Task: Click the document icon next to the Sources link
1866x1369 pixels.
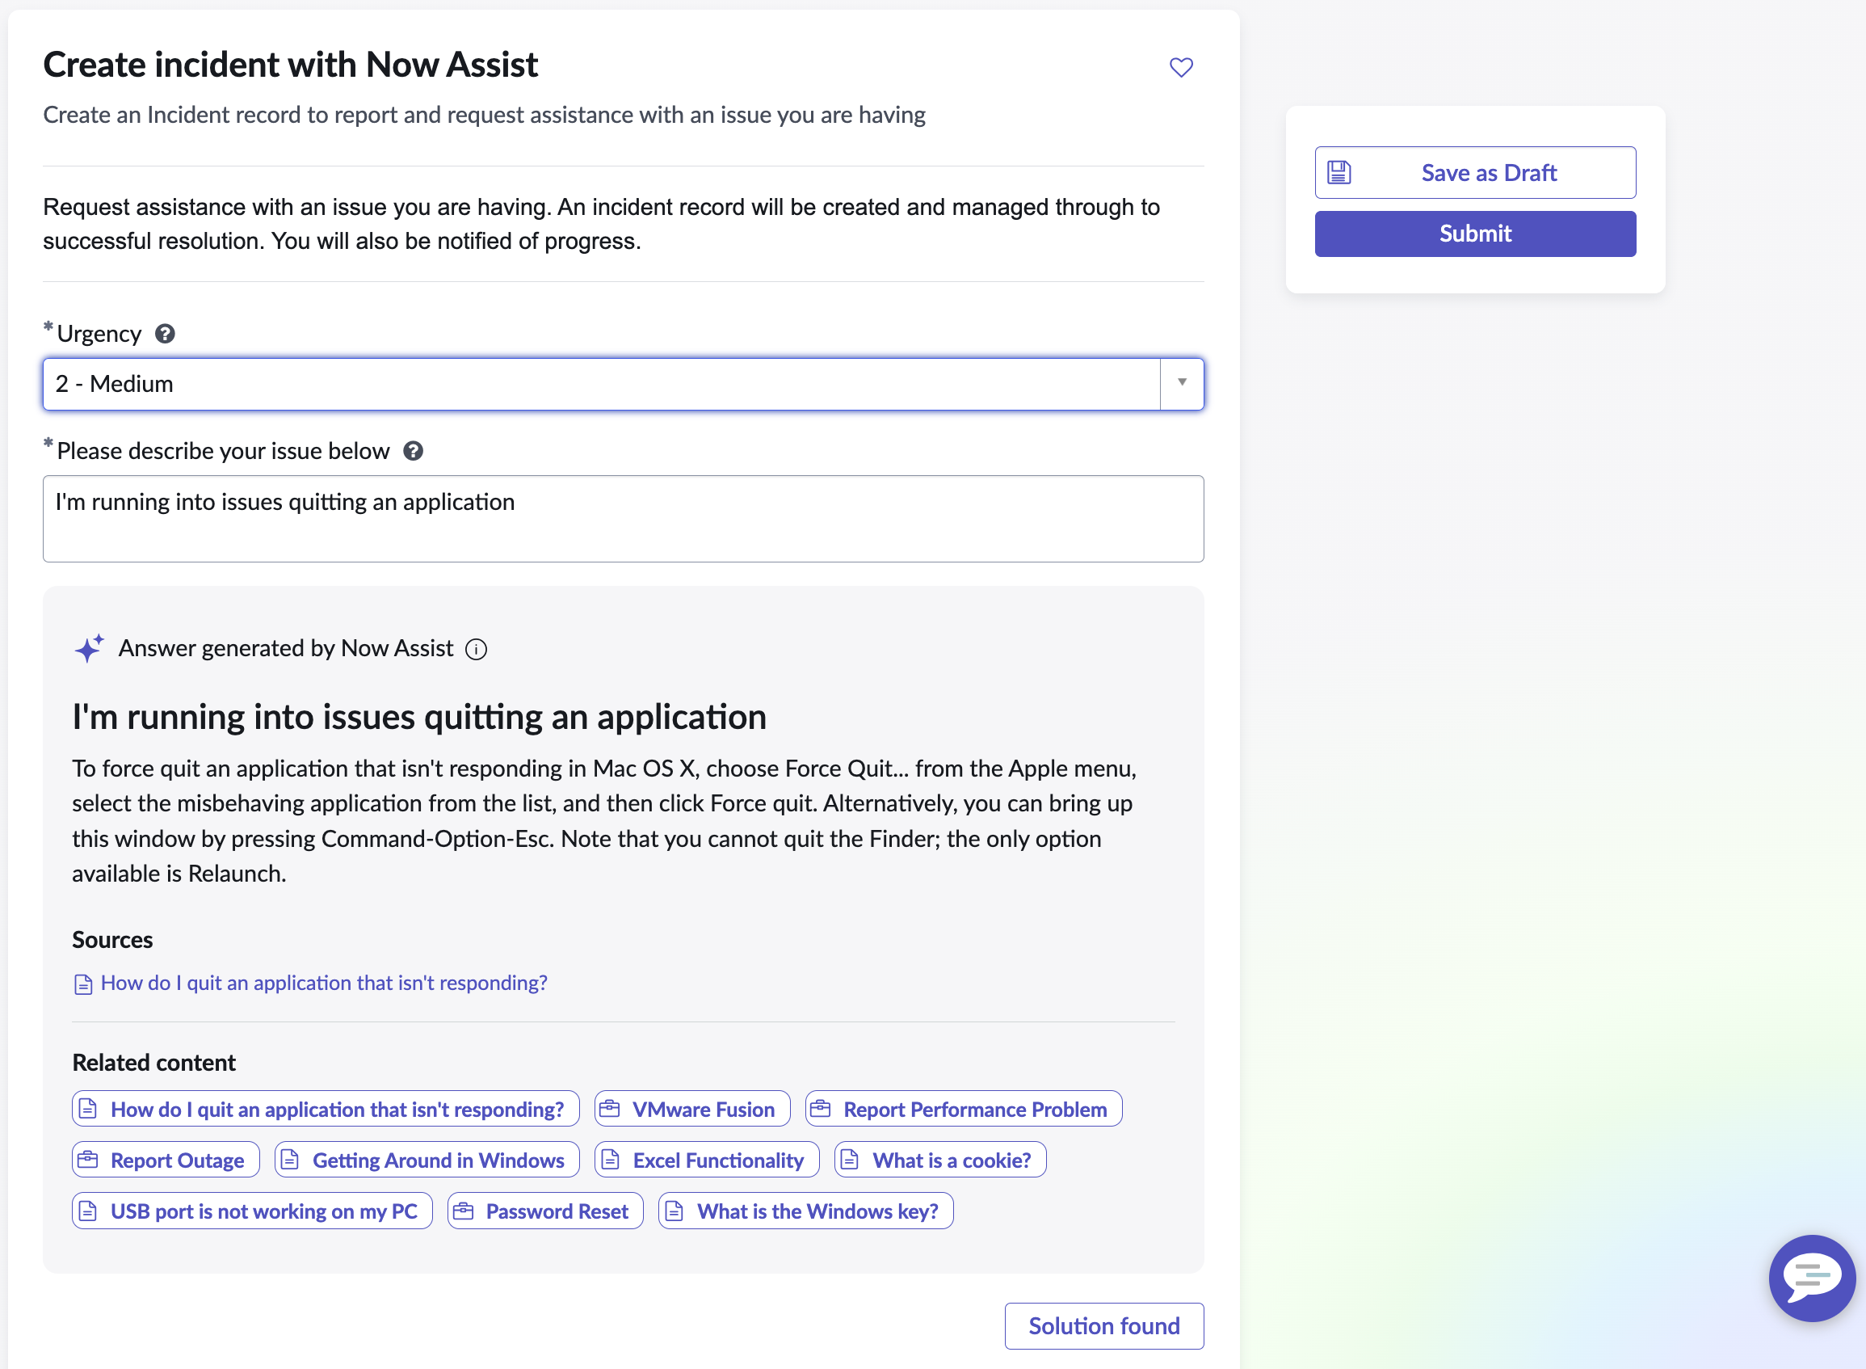Action: point(83,984)
